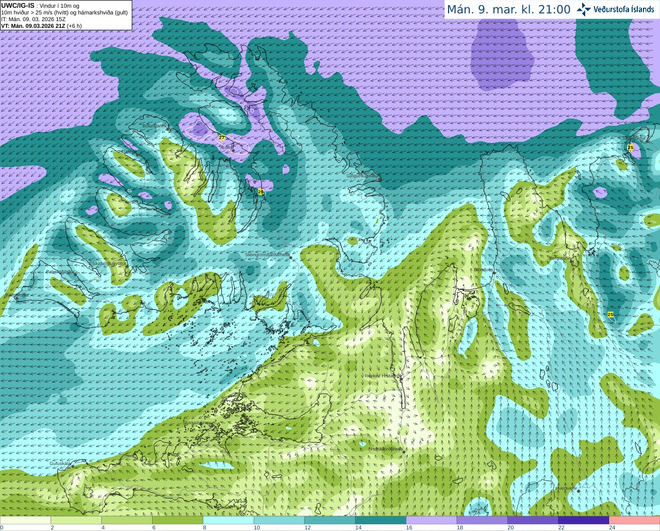Select the 6–8 m/s olive green legend swatch
This screenshot has height=531, width=660.
click(177, 520)
